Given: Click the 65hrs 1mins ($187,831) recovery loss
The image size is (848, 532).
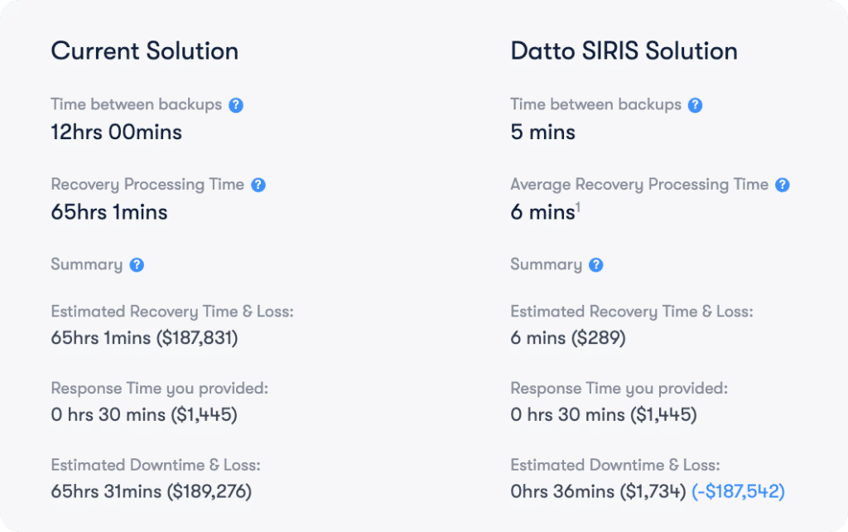Looking at the screenshot, I should (144, 338).
